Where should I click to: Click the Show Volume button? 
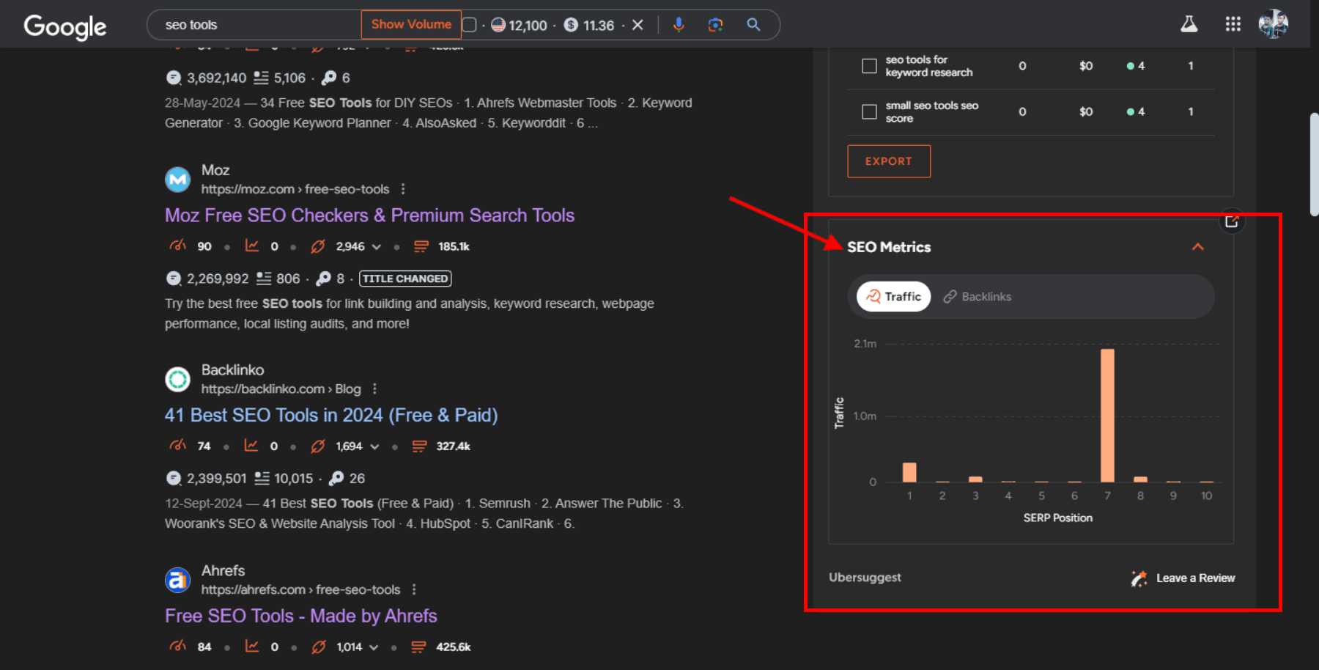pyautogui.click(x=411, y=24)
